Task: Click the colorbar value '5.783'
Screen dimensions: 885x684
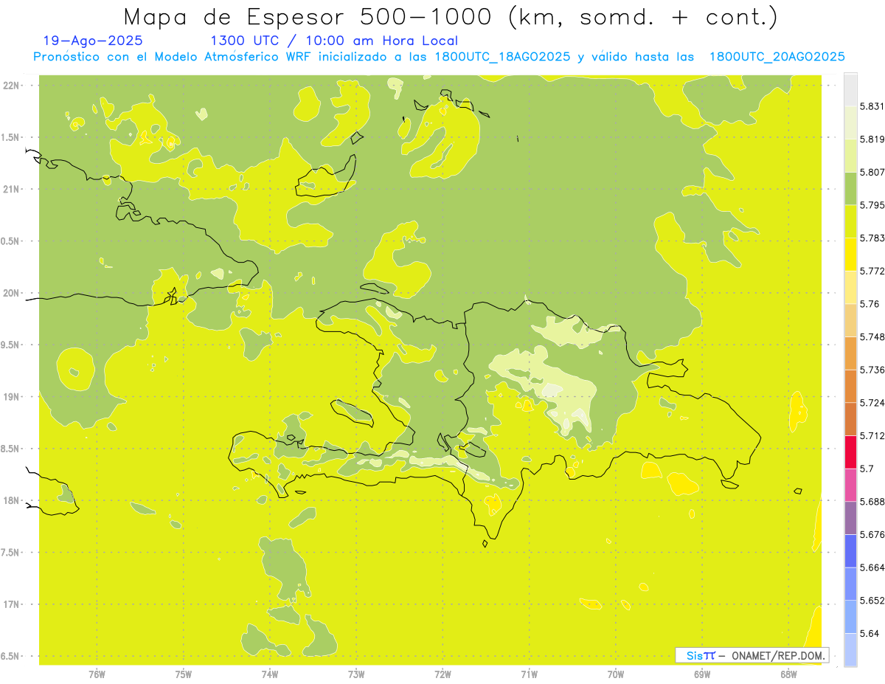Action: [872, 238]
